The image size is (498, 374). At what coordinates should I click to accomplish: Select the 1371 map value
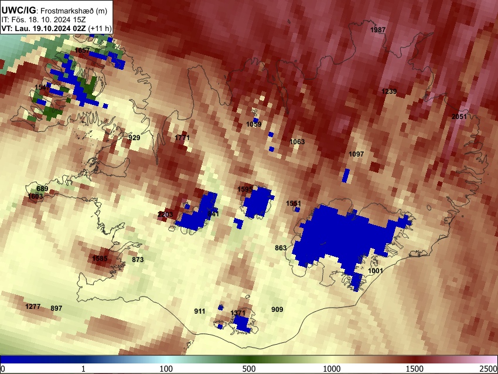point(238,313)
